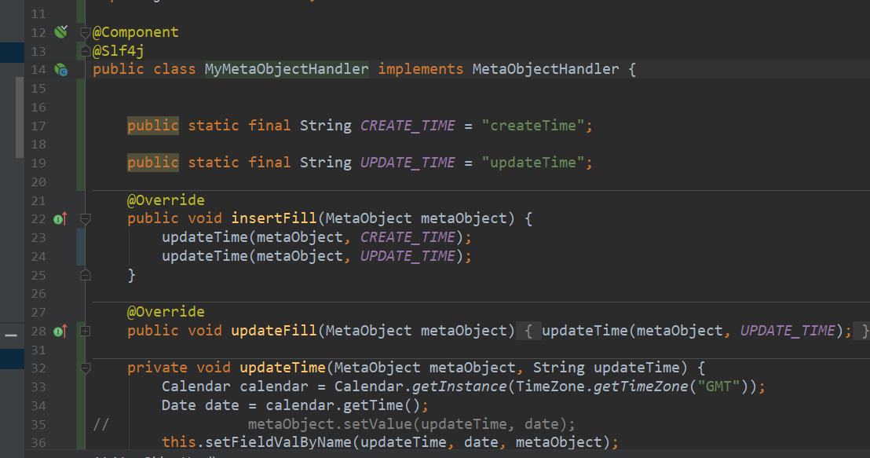Viewport: 870px width, 458px height.
Task: Click the "updateTime" string literal
Action: (x=532, y=163)
